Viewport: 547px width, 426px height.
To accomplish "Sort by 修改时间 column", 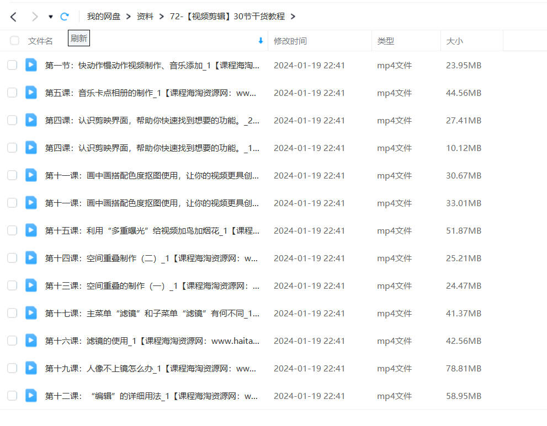I will (290, 41).
